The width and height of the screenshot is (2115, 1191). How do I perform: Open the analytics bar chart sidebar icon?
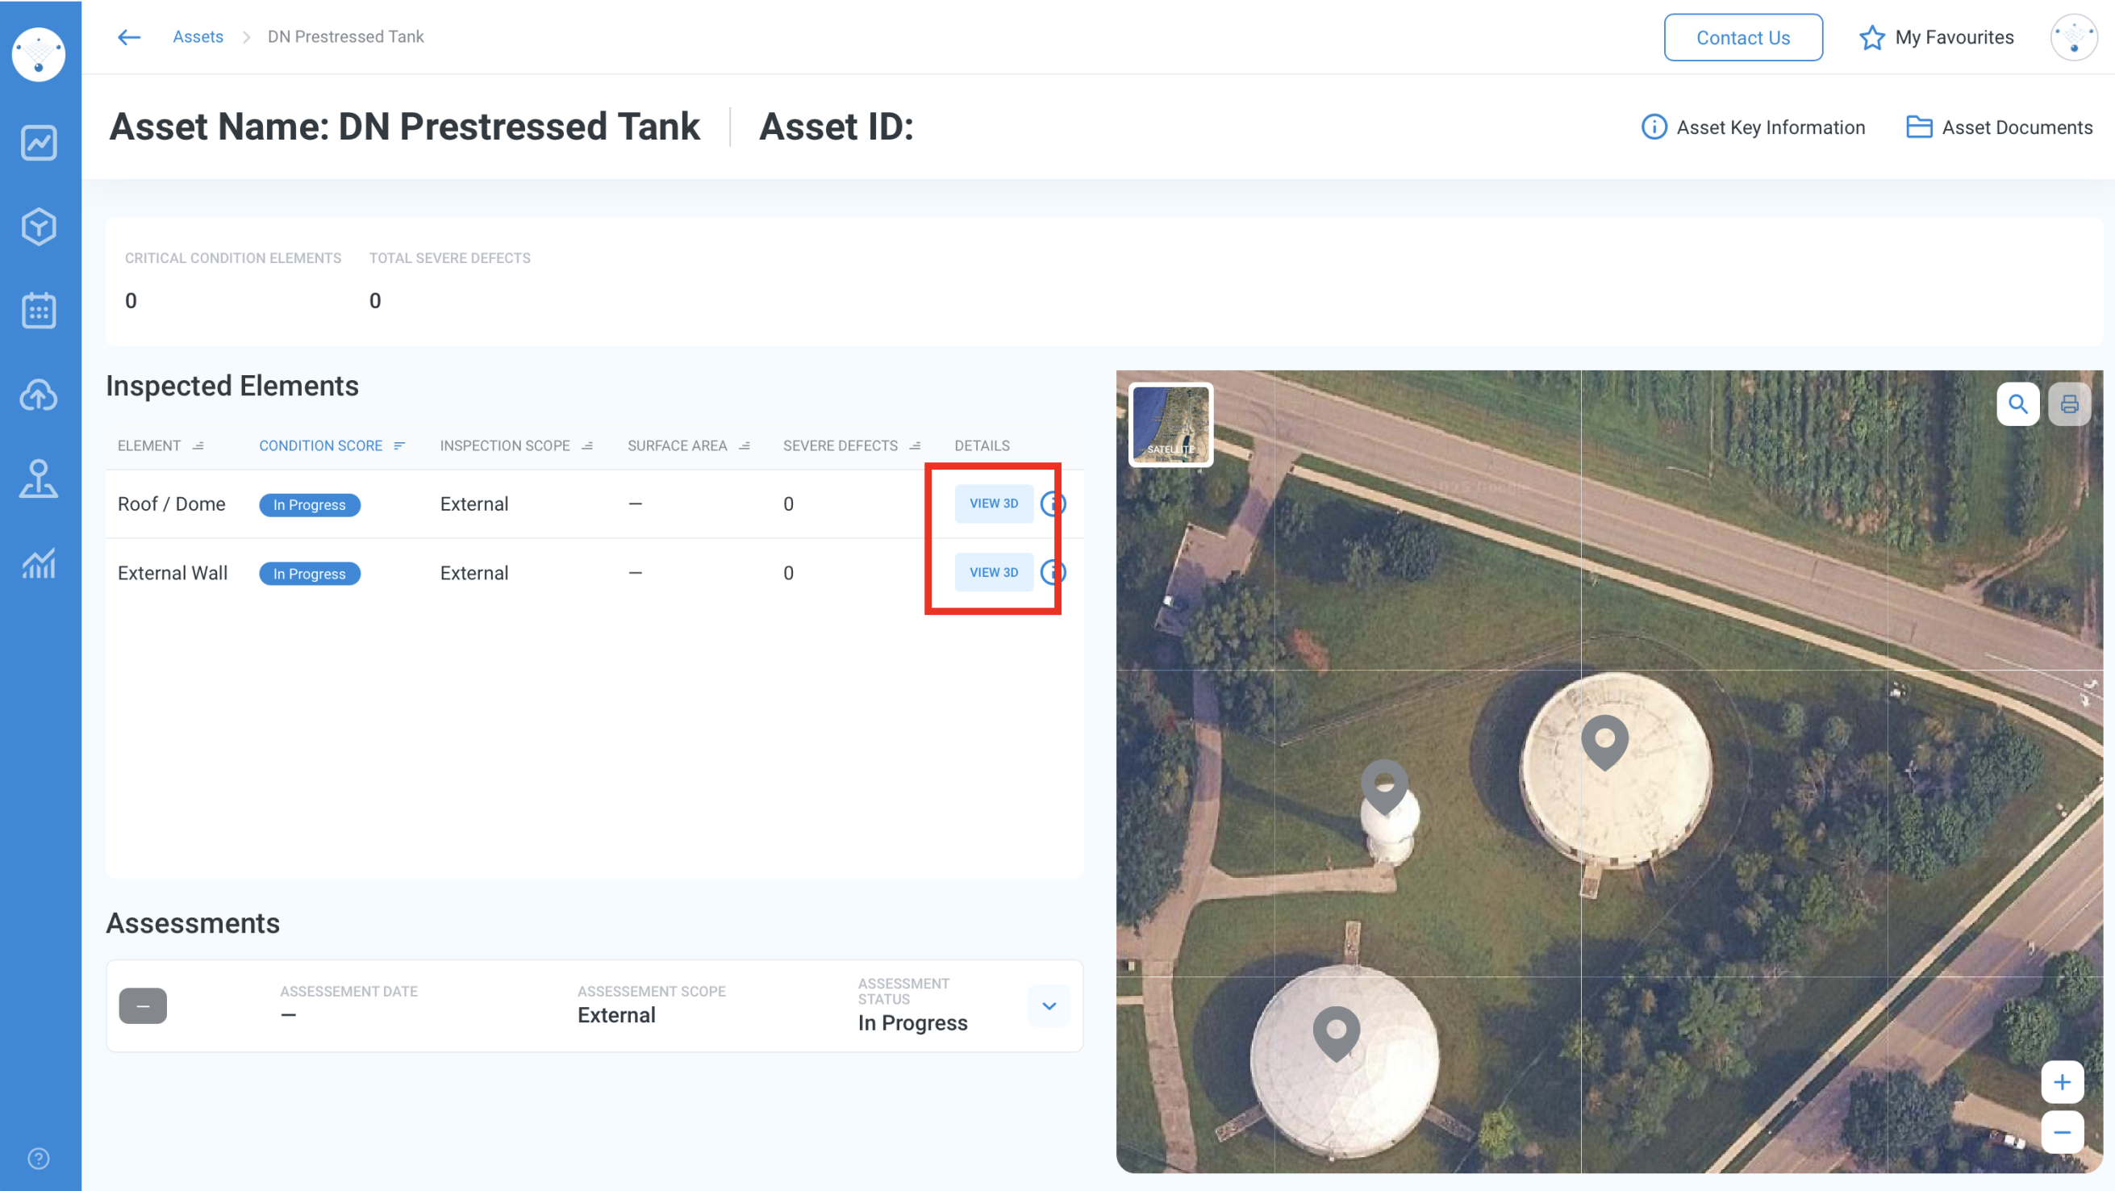pos(39,563)
